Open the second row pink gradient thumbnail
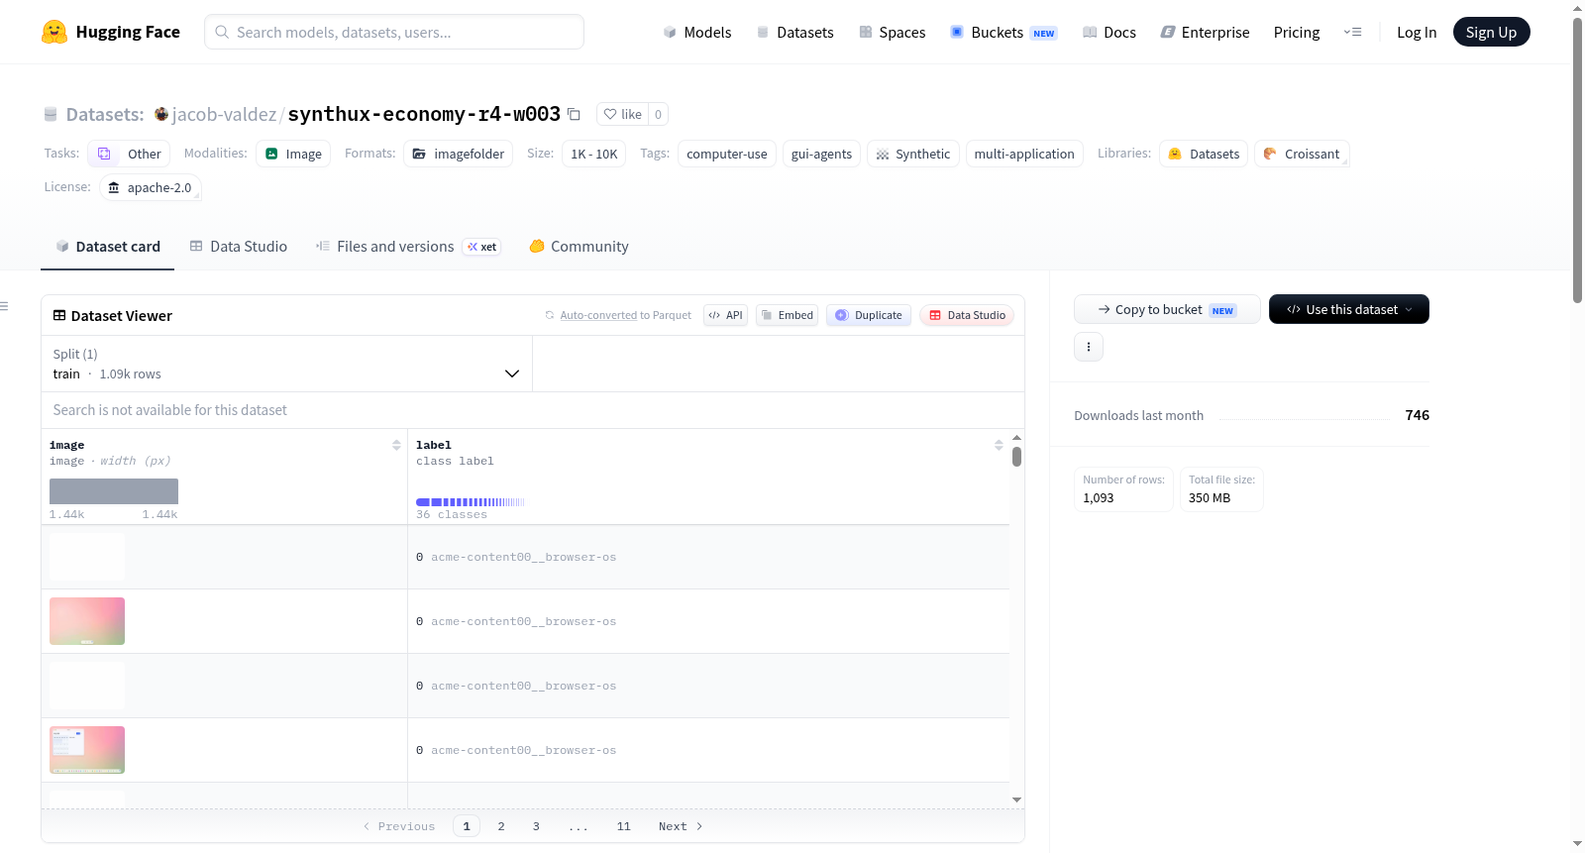The image size is (1585, 853). click(87, 621)
